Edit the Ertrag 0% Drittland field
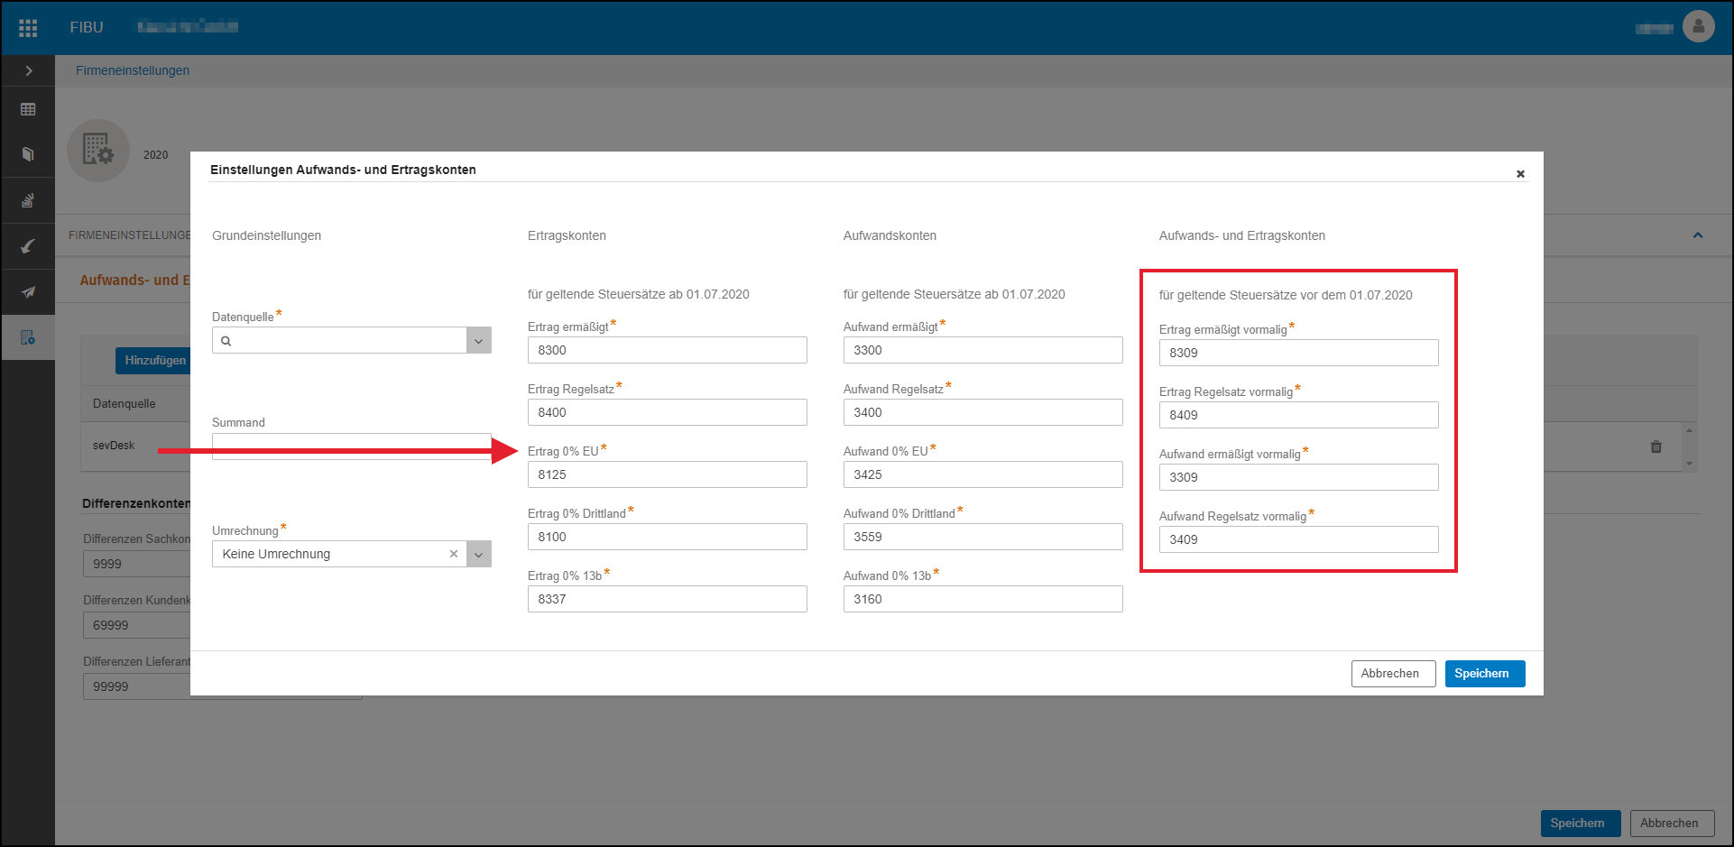Image resolution: width=1734 pixels, height=847 pixels. point(668,537)
